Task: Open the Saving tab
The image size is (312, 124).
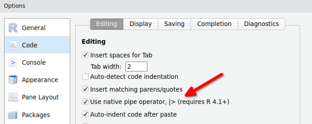Action: coord(174,24)
